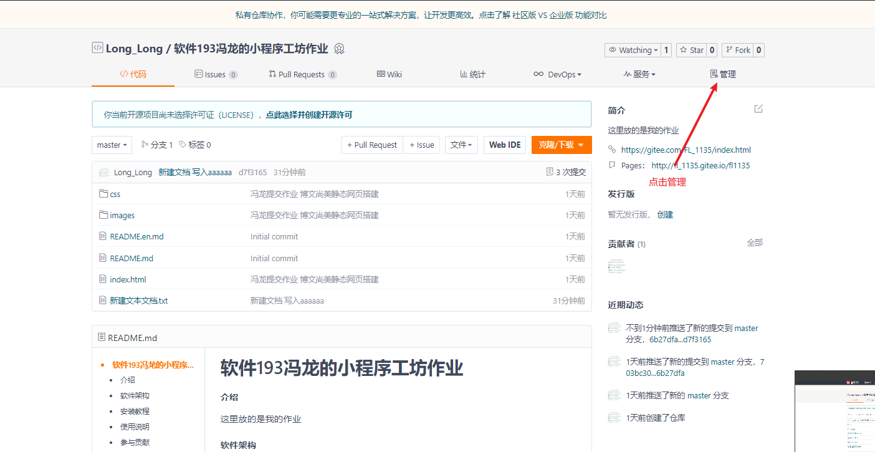The image size is (875, 452).
Task: Click the Fork button
Action: click(738, 50)
